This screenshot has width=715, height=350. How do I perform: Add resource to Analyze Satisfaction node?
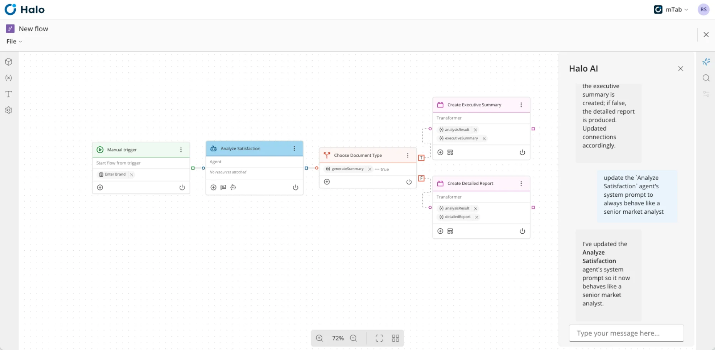tap(213, 188)
